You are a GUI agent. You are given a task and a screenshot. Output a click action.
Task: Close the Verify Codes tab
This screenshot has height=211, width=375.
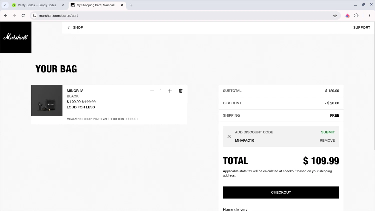coord(63,5)
